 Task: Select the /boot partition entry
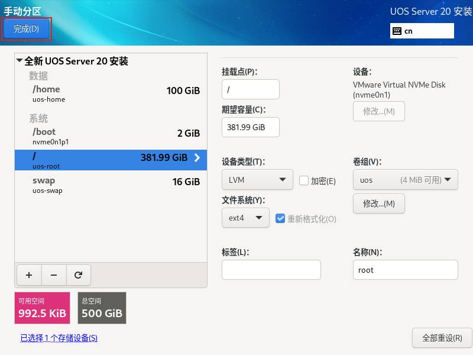pyautogui.click(x=111, y=135)
